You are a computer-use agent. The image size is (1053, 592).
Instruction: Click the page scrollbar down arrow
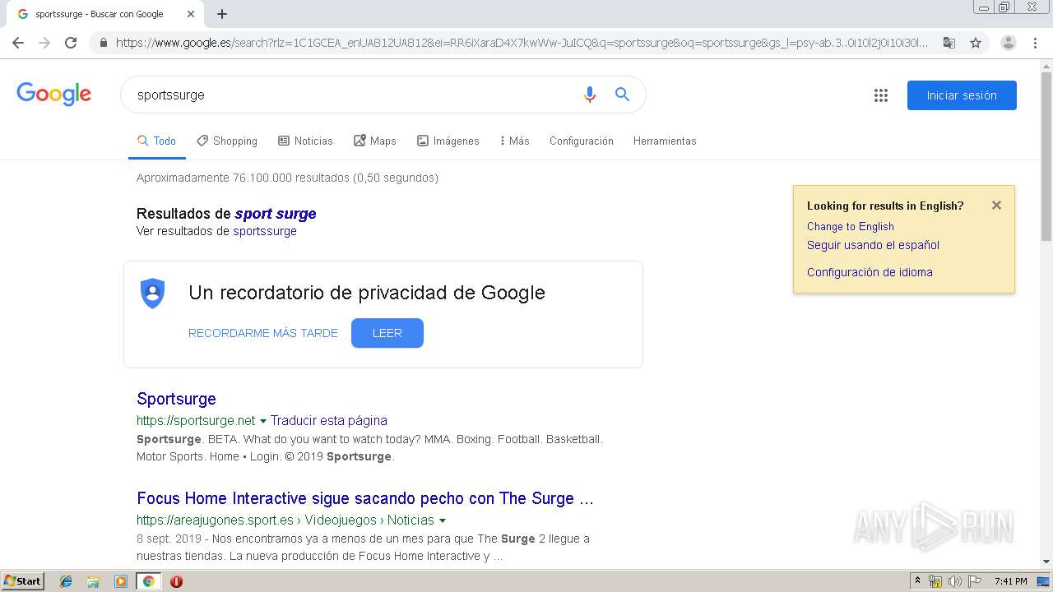tap(1046, 562)
